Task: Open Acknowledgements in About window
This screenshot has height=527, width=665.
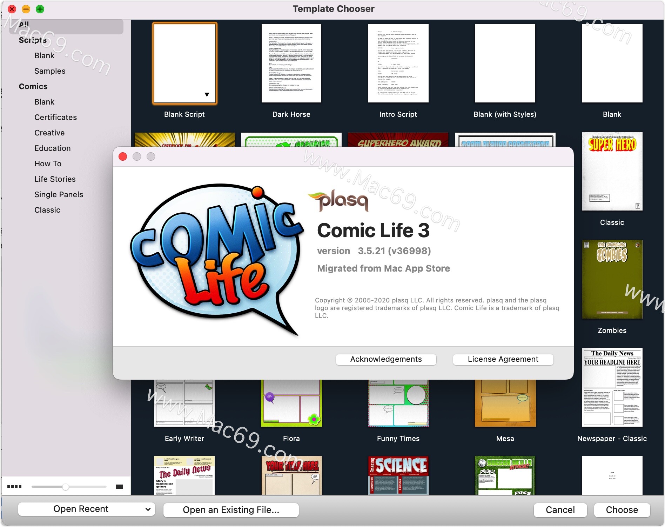Action: (386, 359)
